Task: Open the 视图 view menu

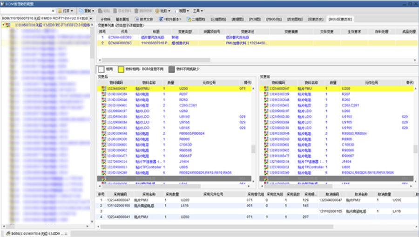Action: click(183, 10)
